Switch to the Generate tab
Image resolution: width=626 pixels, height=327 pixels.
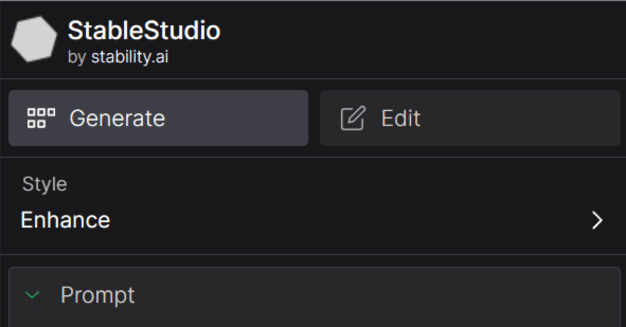click(156, 118)
